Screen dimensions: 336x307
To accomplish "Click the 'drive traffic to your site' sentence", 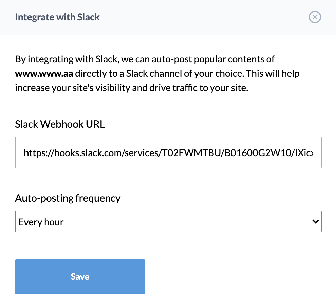I will (199, 88).
